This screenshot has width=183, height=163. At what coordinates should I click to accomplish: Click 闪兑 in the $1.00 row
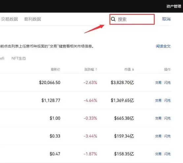168,118
